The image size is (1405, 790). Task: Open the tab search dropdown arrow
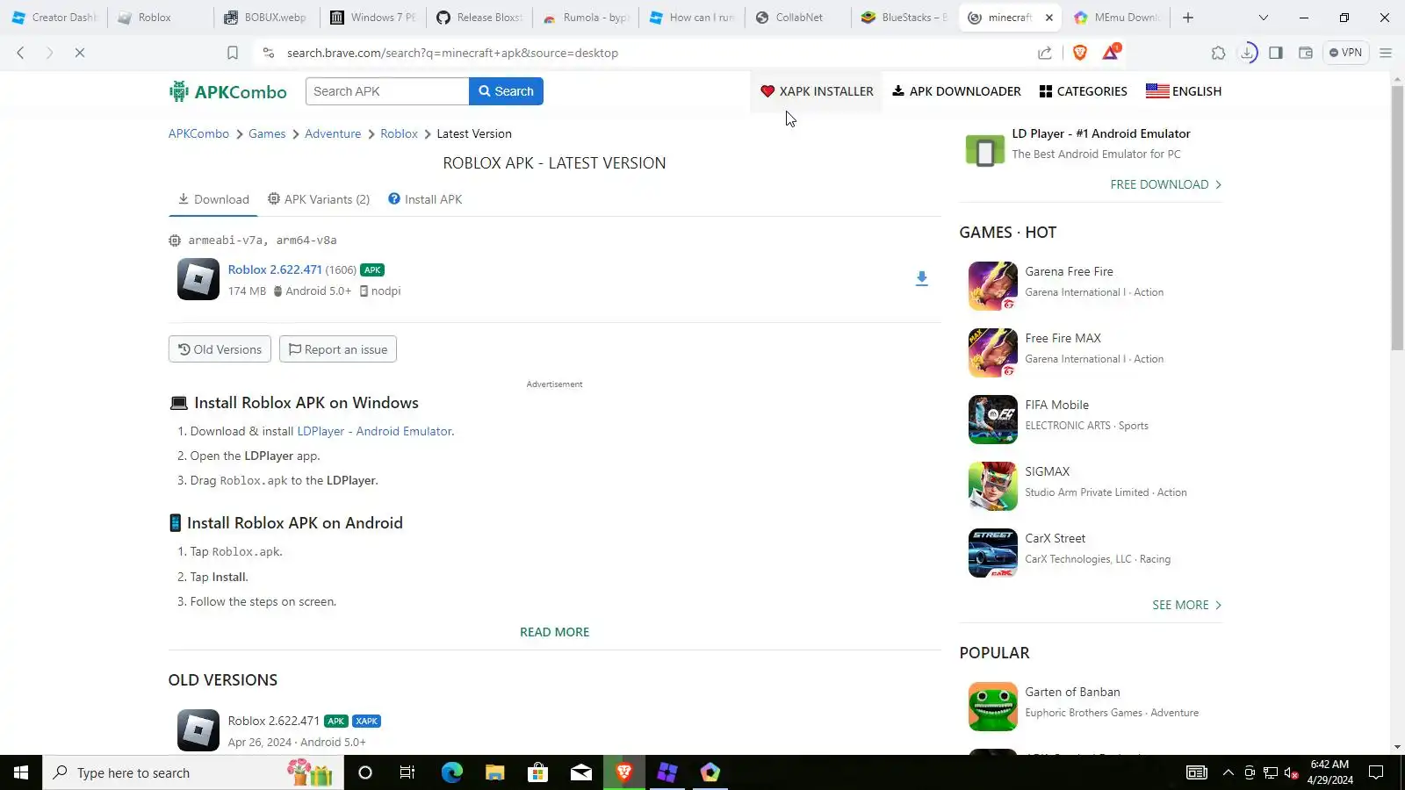(x=1263, y=18)
